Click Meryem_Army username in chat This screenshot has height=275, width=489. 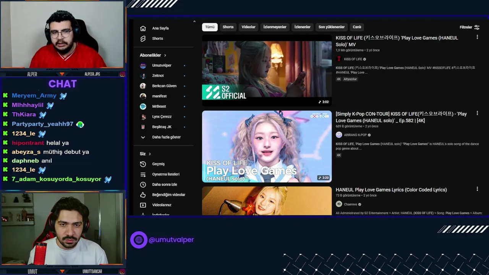34,96
